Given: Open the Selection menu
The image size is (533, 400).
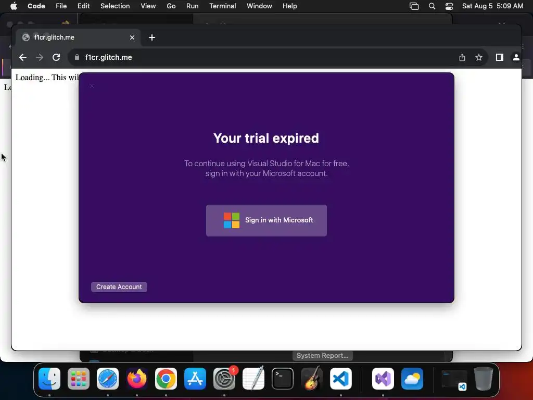Looking at the screenshot, I should 115,6.
